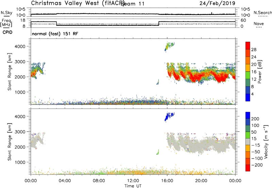Click the 'normal (fast) 151 RF' text
This screenshot has height=188, width=272.
pyautogui.click(x=55, y=34)
